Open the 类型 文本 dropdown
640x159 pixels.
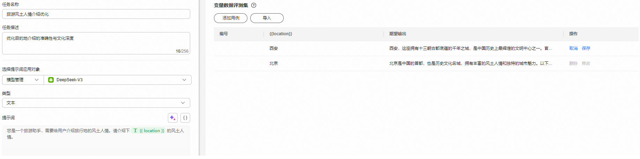[x=96, y=103]
